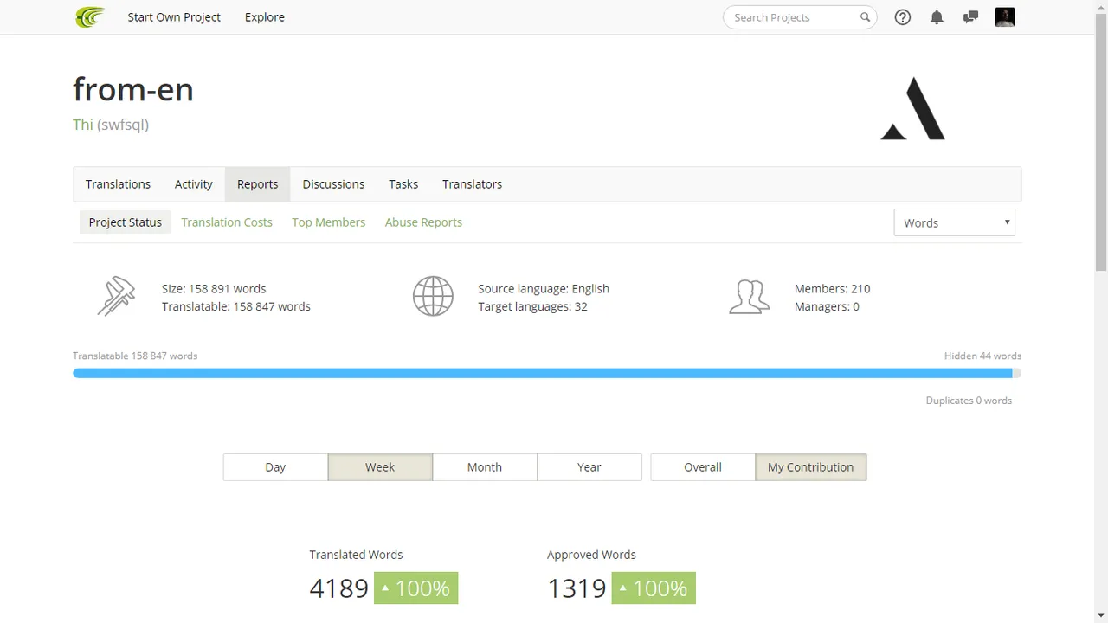The image size is (1108, 623).
Task: Open Translation Costs report
Action: 227,222
